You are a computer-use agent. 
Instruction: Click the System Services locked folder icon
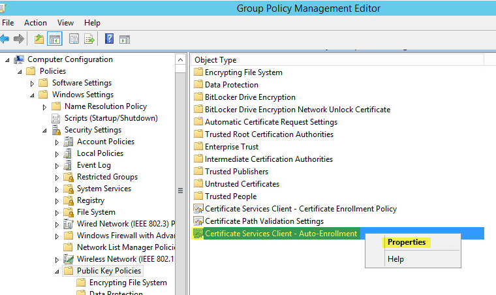tap(69, 189)
